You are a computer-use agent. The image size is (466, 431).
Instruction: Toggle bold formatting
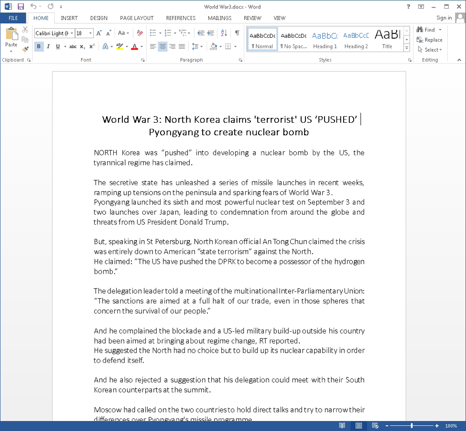(x=39, y=47)
